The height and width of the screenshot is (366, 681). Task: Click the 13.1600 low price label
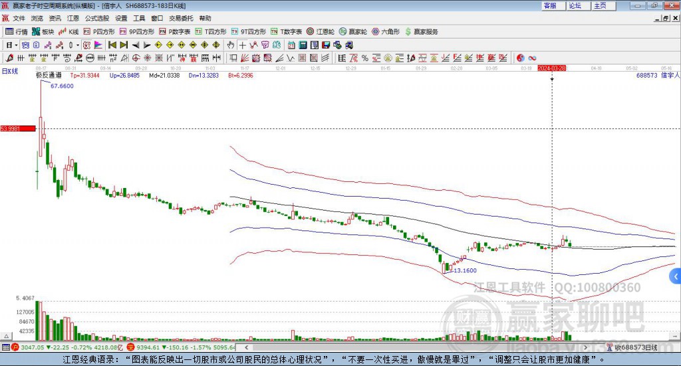click(465, 270)
